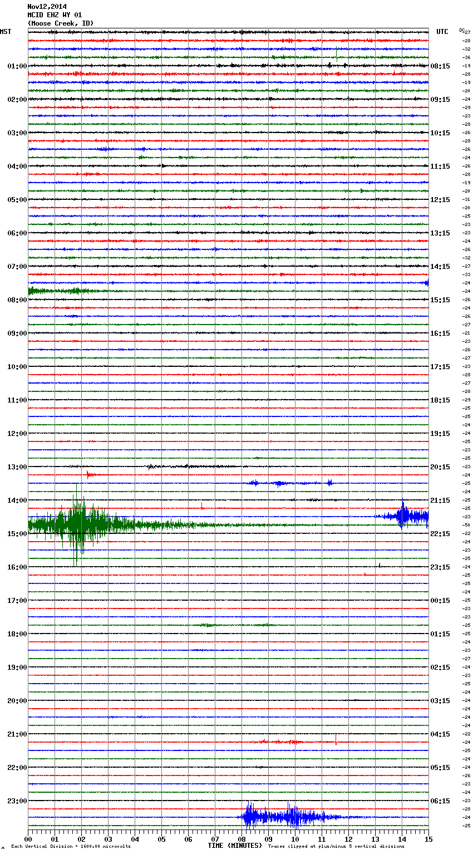Click the green signal before 08:00 row start
473x854 pixels.
[56, 291]
